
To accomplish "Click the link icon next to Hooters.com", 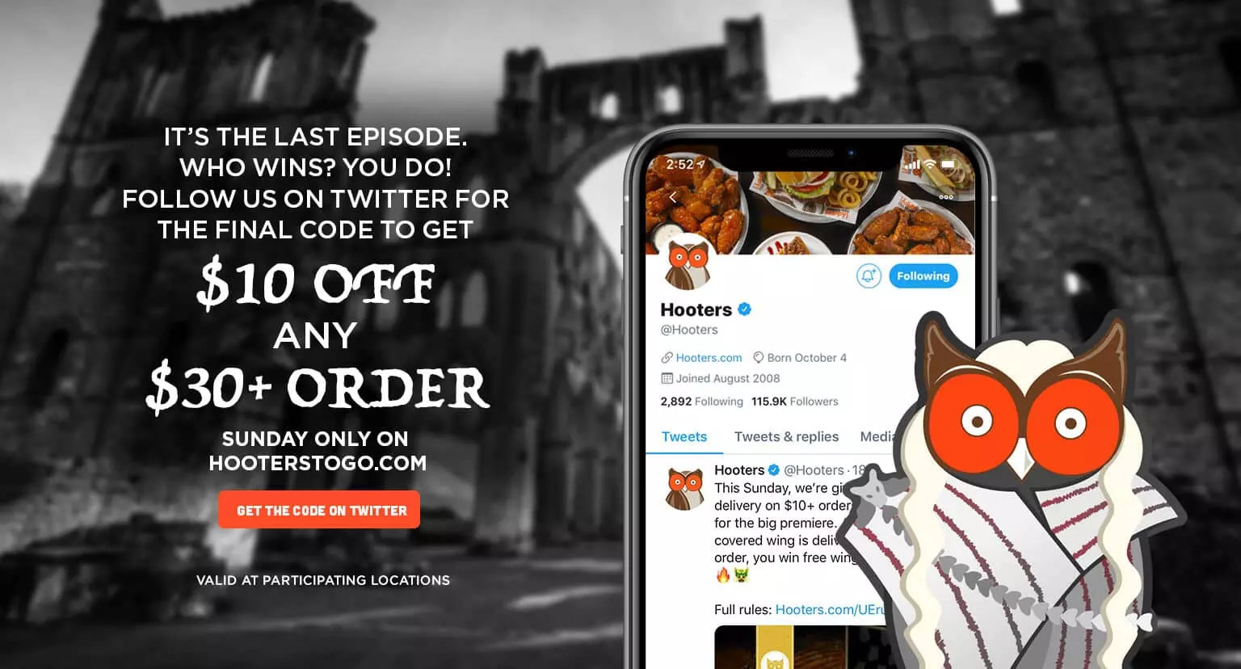I will 667,358.
